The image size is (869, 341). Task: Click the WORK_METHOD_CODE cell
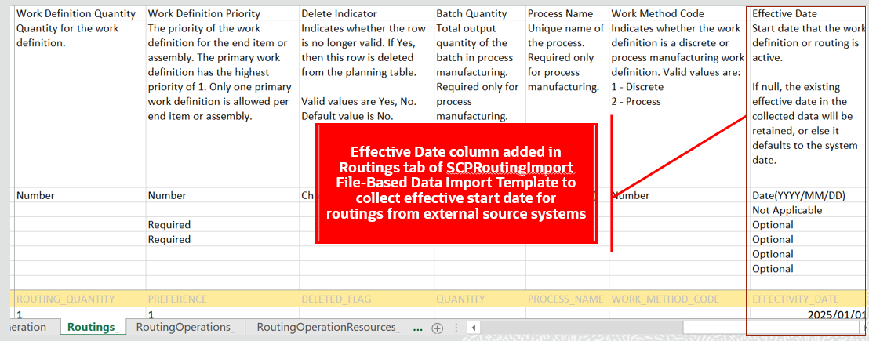tap(678, 299)
